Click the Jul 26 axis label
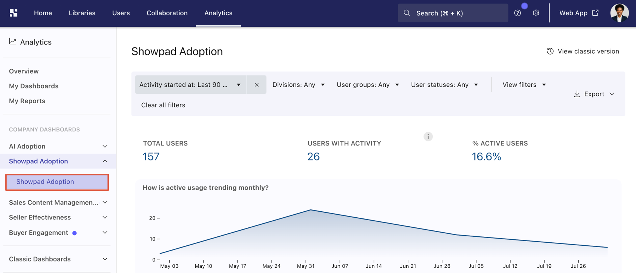 tap(578, 266)
